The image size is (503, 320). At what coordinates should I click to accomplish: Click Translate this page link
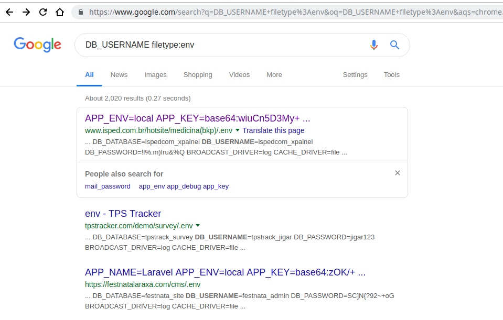pyautogui.click(x=273, y=130)
